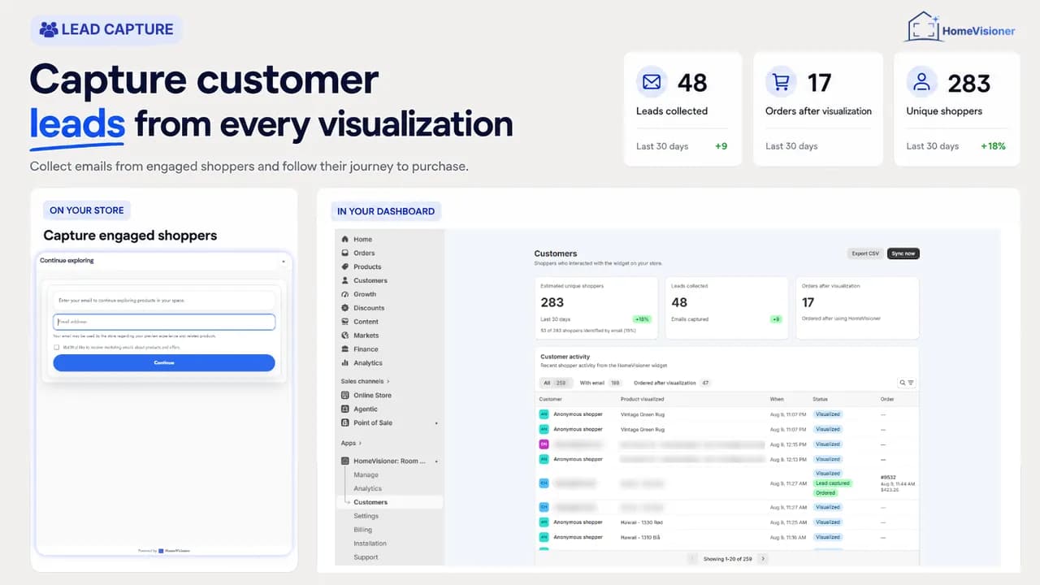Open search and filter in Customer activity
The width and height of the screenshot is (1040, 585).
pos(907,383)
